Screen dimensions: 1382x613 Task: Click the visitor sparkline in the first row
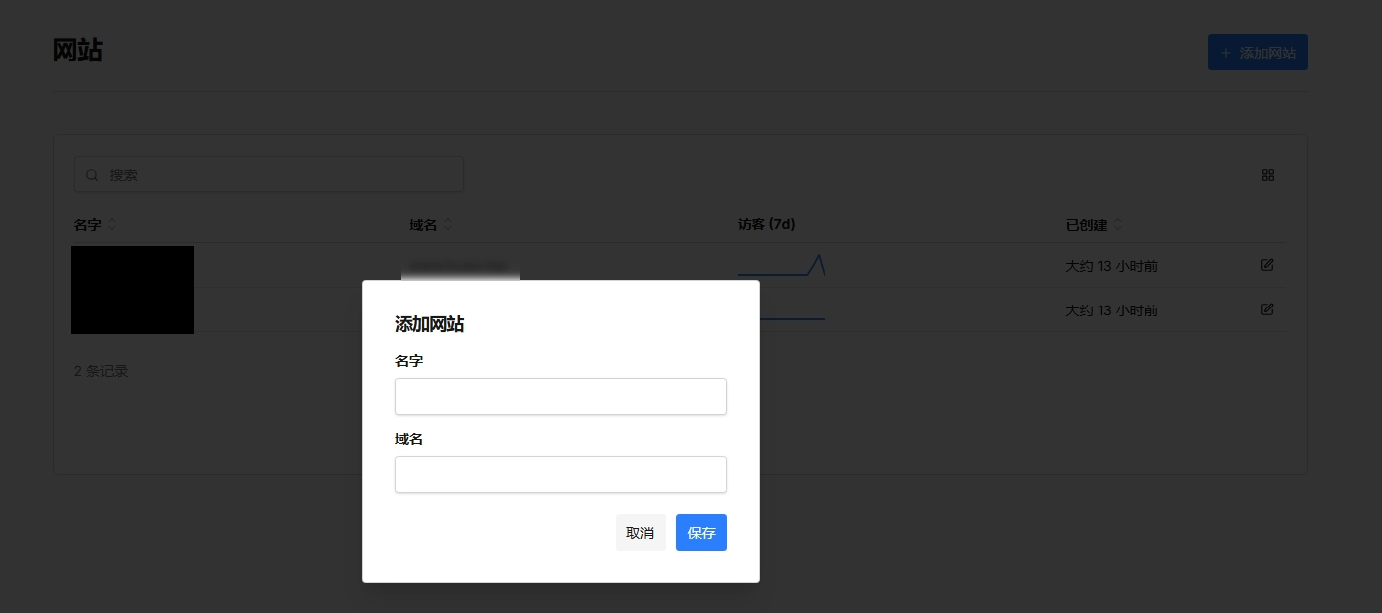781,265
